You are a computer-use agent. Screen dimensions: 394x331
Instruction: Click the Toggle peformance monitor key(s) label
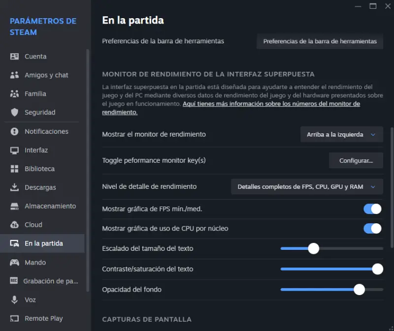(x=154, y=160)
